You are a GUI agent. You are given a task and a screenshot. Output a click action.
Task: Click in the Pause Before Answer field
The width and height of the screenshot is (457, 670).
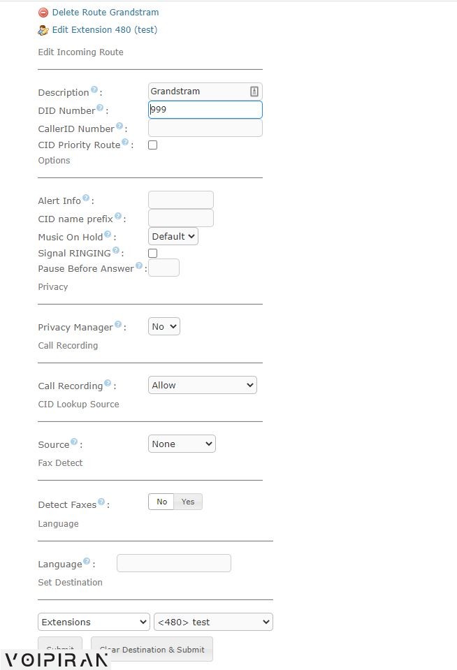coord(164,268)
